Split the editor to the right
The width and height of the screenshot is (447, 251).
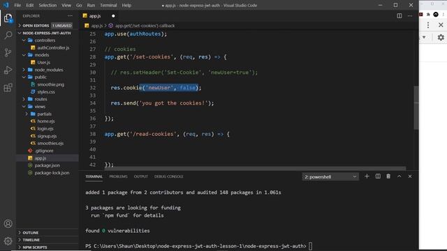click(x=399, y=16)
